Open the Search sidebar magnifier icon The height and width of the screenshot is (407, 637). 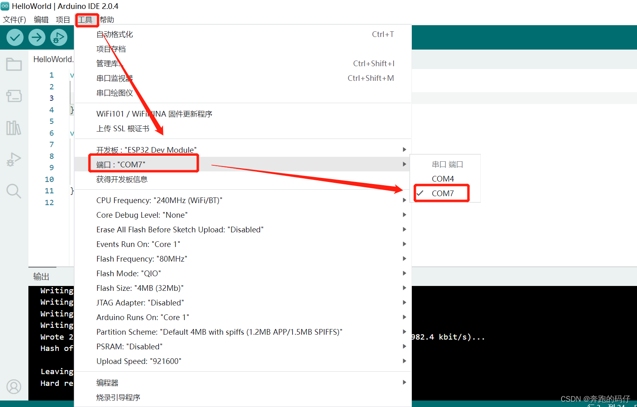[14, 191]
